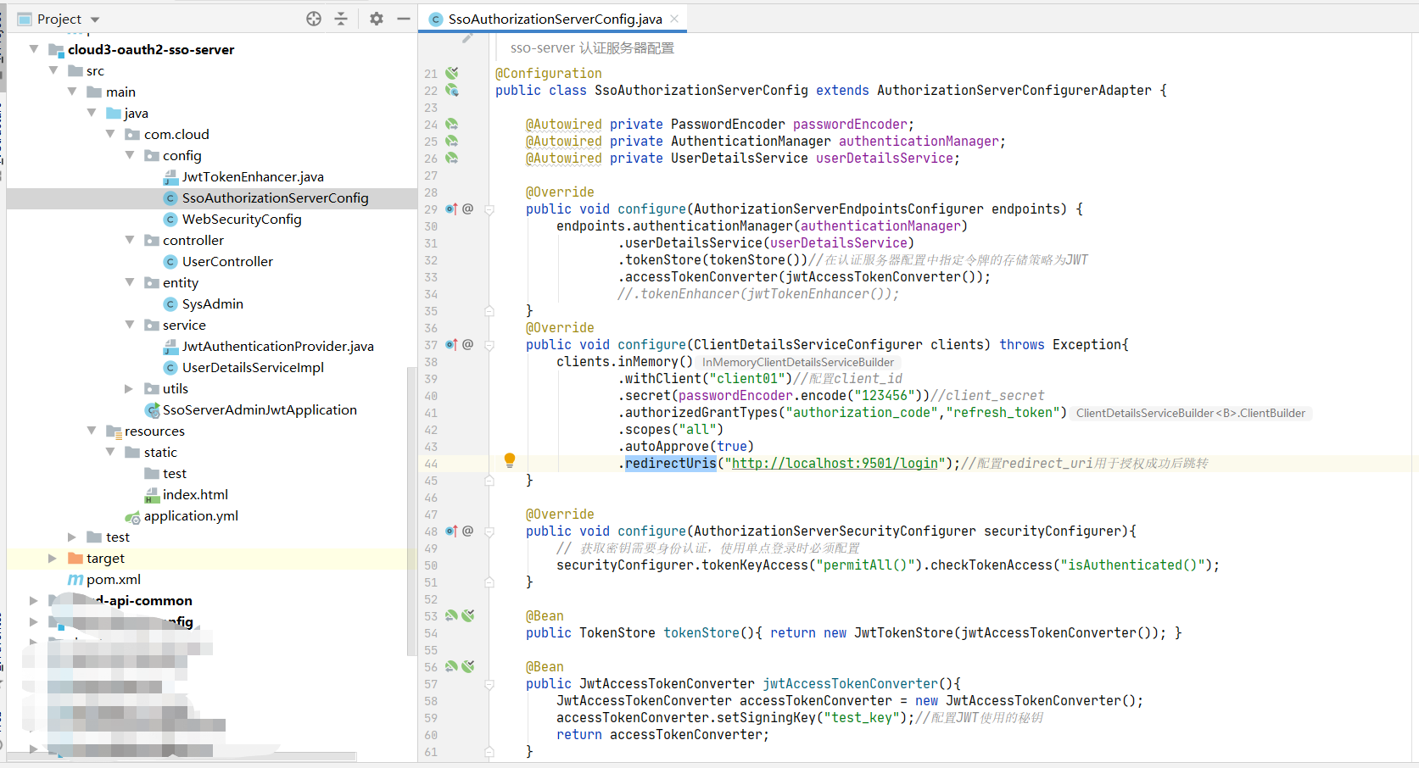Select the service package
The width and height of the screenshot is (1419, 768).
click(184, 325)
